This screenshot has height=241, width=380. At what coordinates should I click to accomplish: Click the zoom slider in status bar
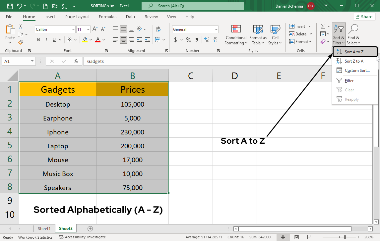345,237
